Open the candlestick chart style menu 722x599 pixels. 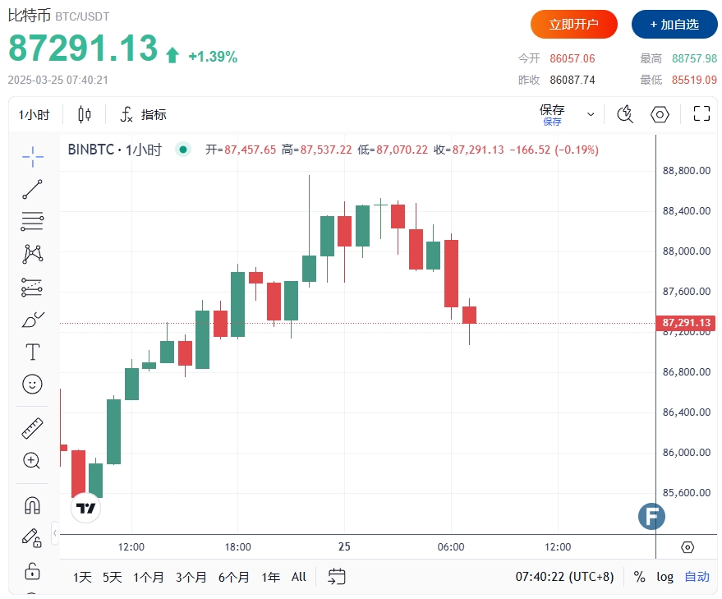85,115
